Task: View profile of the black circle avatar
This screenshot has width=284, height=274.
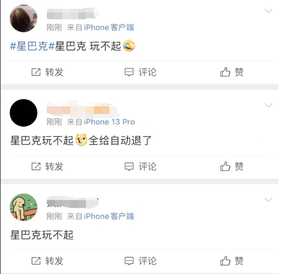Action: coord(23,113)
